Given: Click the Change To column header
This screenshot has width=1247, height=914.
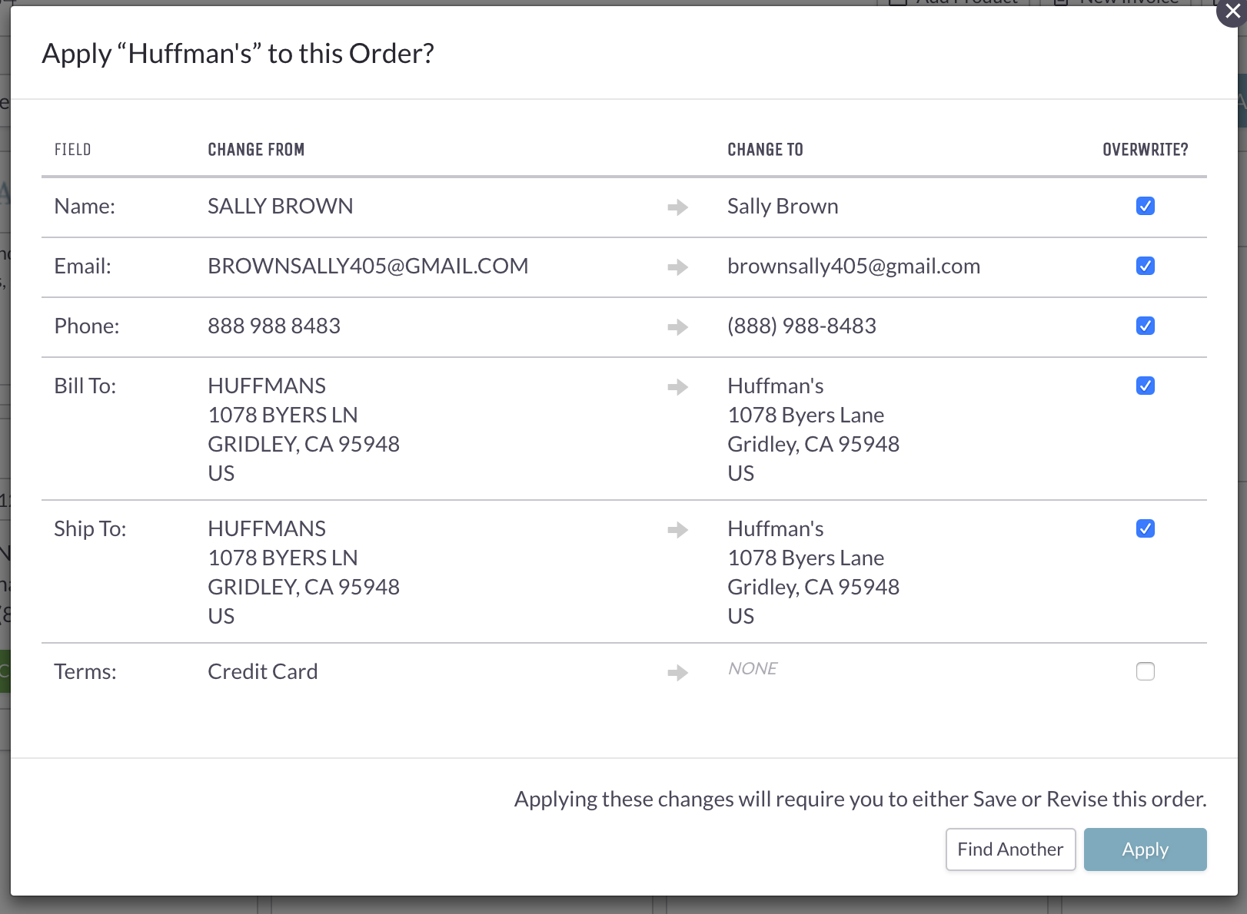Looking at the screenshot, I should coord(765,150).
